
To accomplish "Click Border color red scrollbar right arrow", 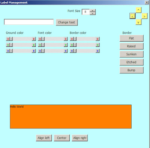I will click(x=97, y=39).
